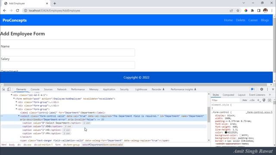Activate the DevTools inspect element picker
The image size is (276, 155).
[x=3, y=89]
